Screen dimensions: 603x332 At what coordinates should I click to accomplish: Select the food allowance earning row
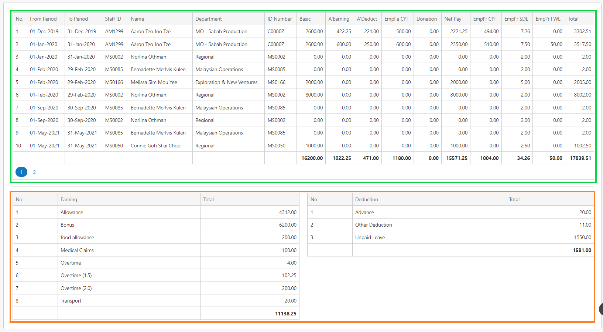coord(156,237)
